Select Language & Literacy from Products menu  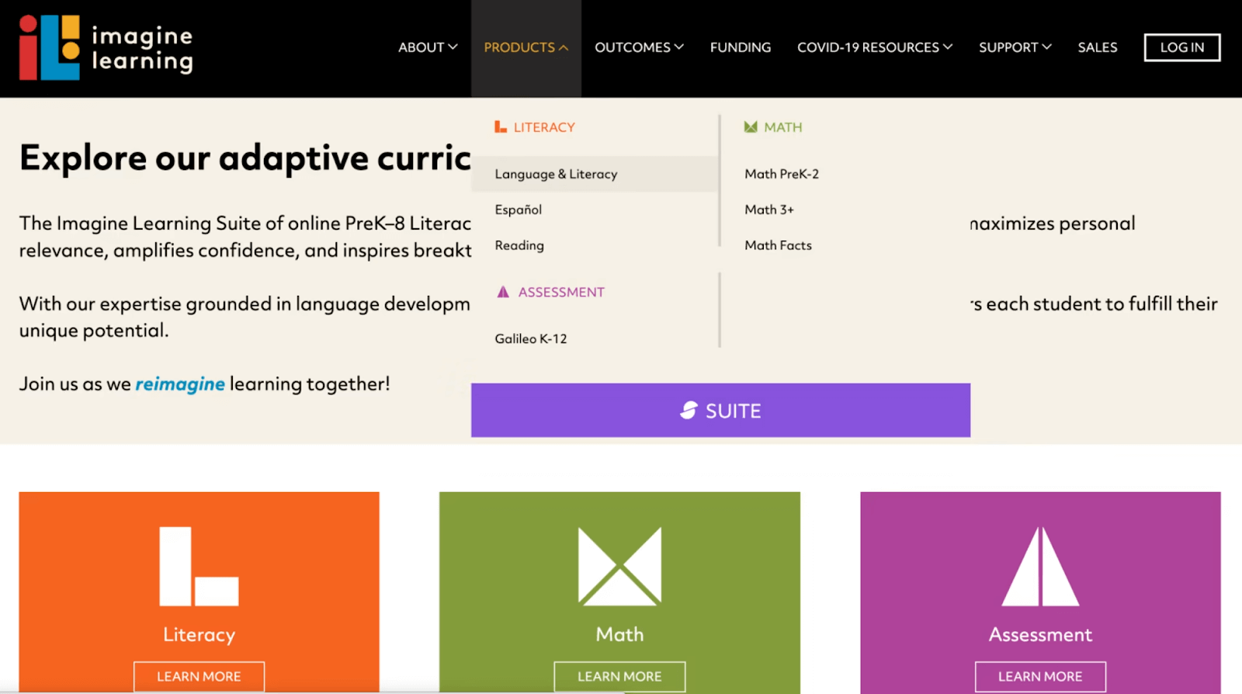coord(595,174)
